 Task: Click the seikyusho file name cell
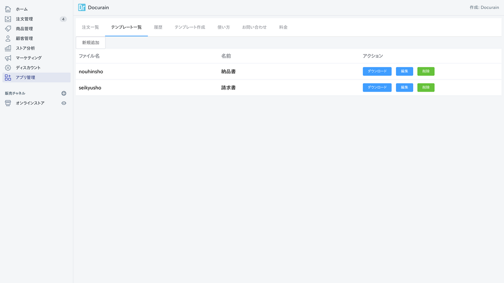(90, 88)
